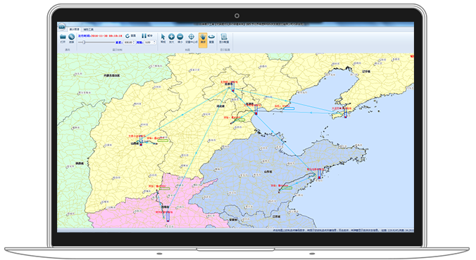
Task: Click the Dalian vehicle marker on map
Action: pos(346,112)
